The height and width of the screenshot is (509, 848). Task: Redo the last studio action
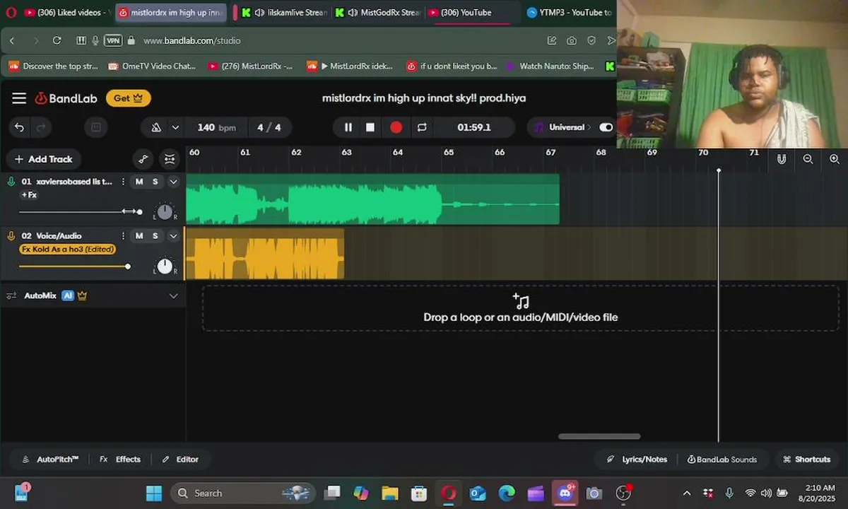pos(40,127)
